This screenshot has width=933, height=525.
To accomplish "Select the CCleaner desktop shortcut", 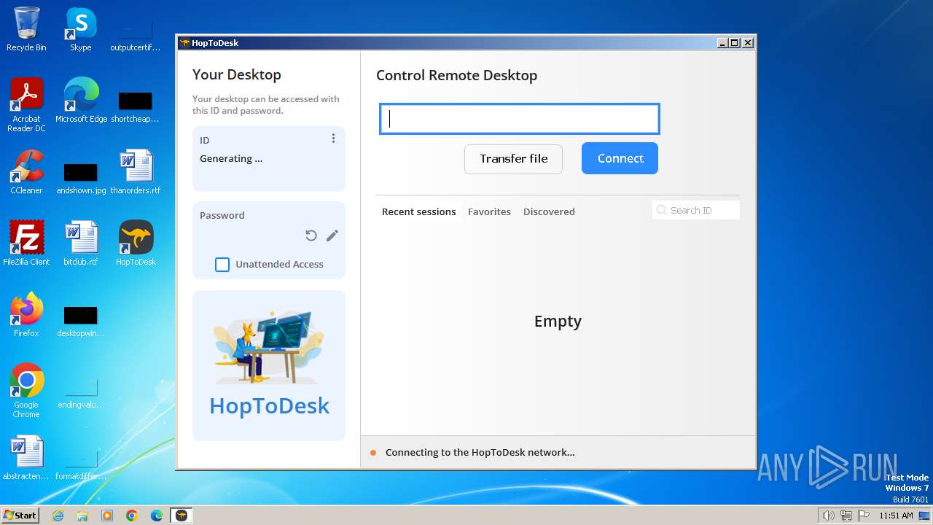I will coord(26,172).
